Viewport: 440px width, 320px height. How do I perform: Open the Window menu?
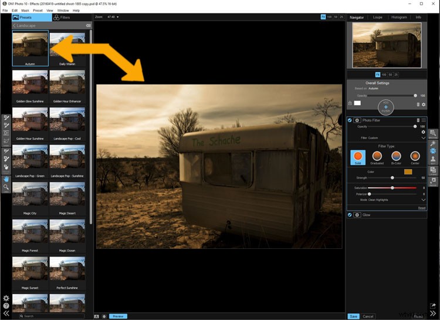63,11
